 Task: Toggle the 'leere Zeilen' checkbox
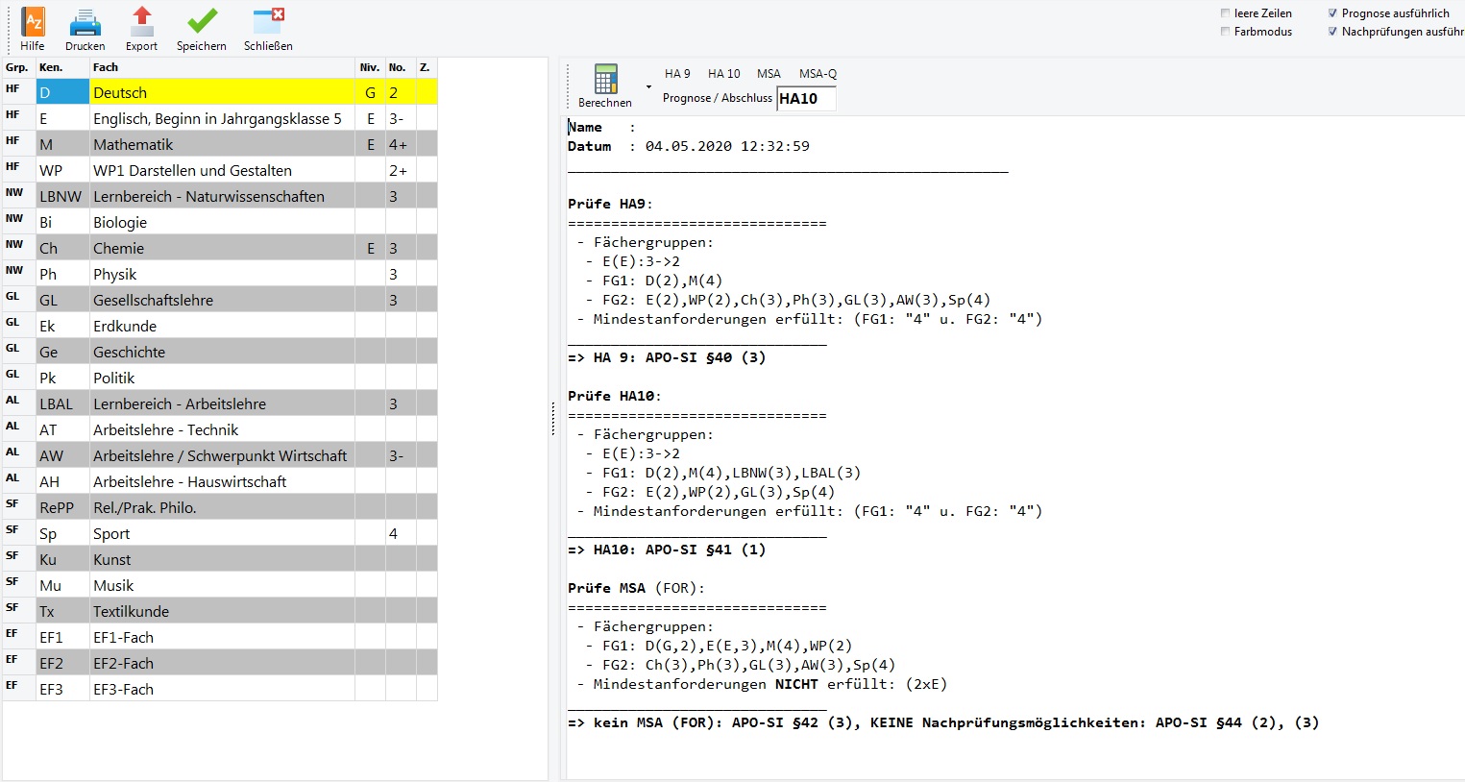pyautogui.click(x=1225, y=13)
